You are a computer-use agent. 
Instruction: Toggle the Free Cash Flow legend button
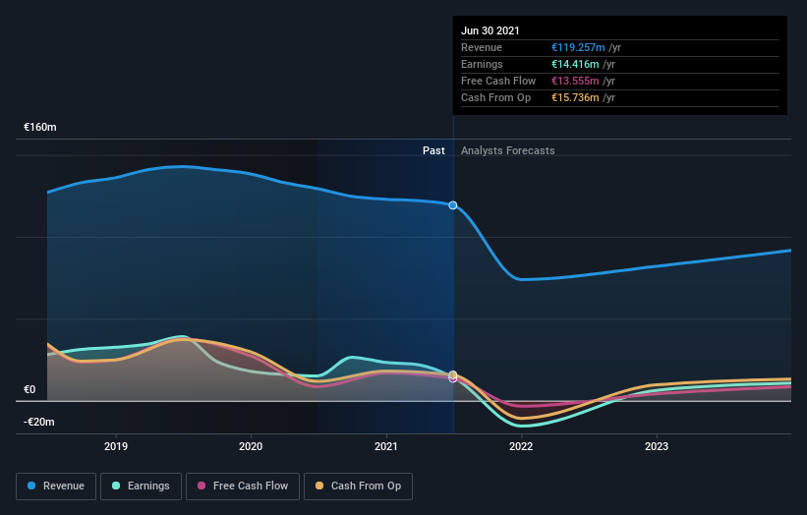[243, 486]
